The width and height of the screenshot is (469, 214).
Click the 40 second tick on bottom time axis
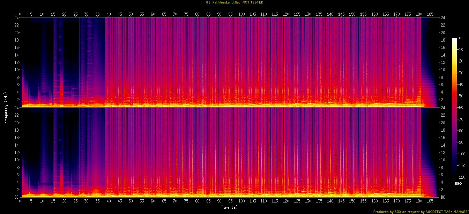(x=109, y=201)
